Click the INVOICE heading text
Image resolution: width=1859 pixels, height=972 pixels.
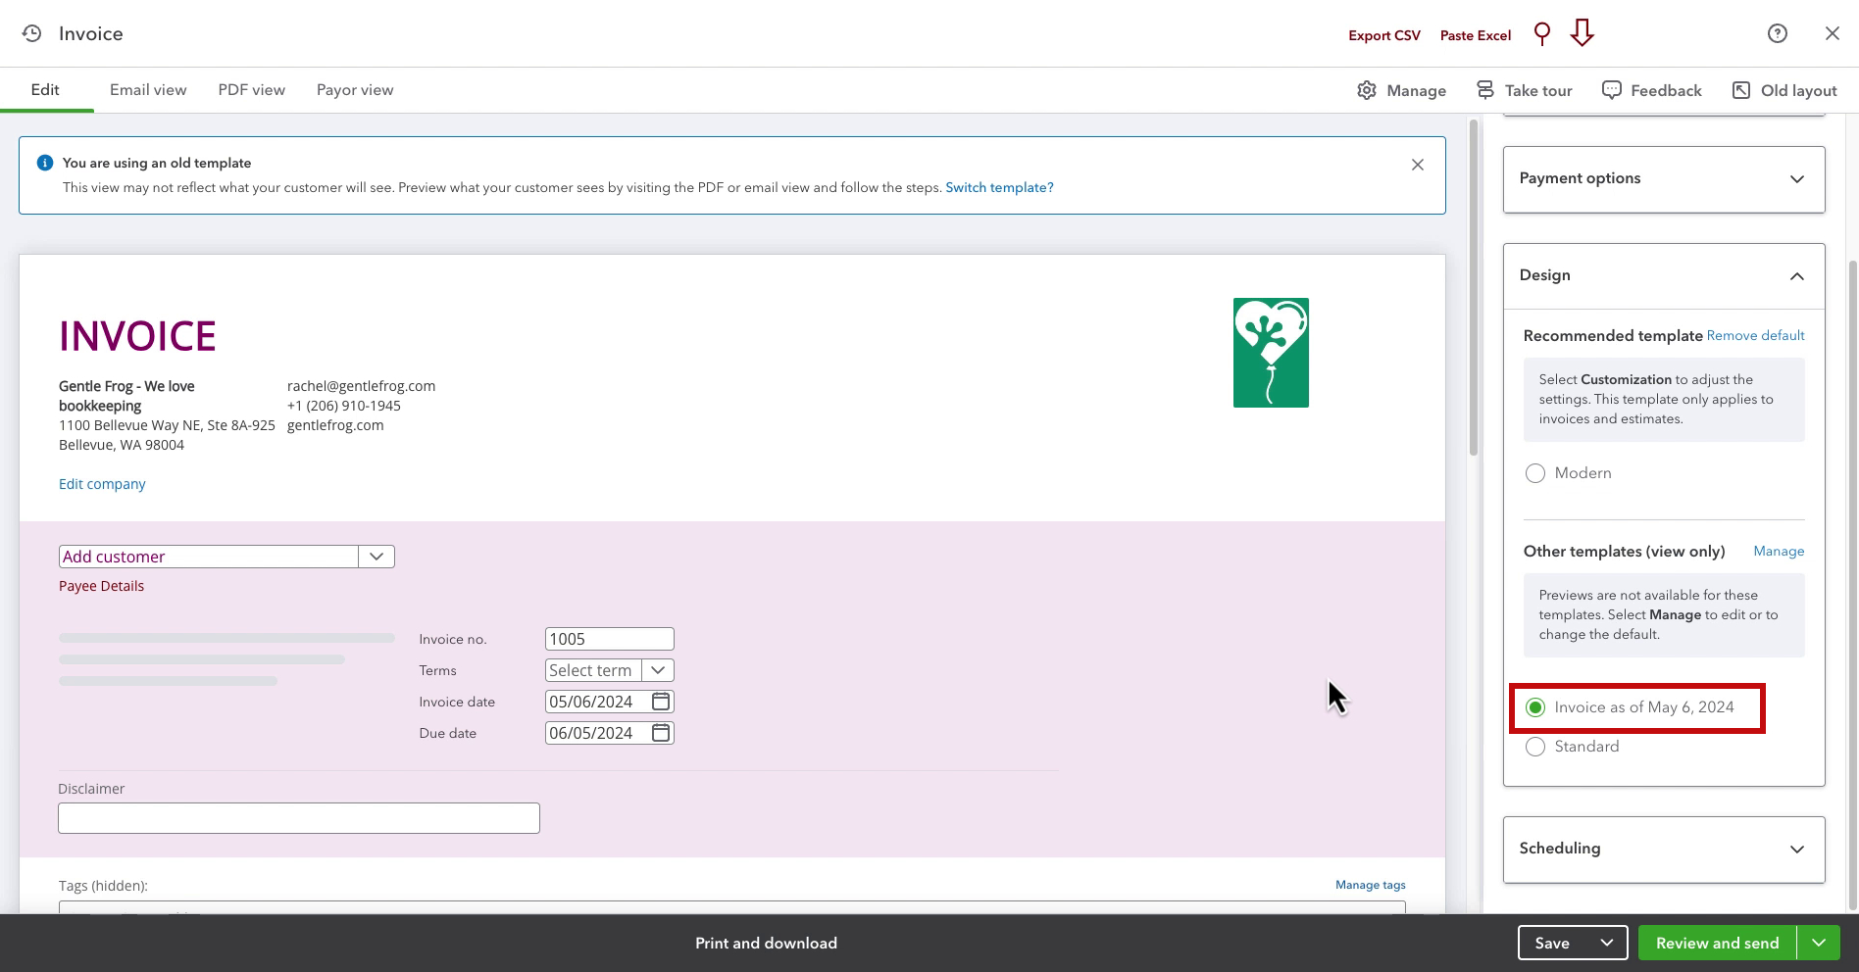tap(137, 336)
